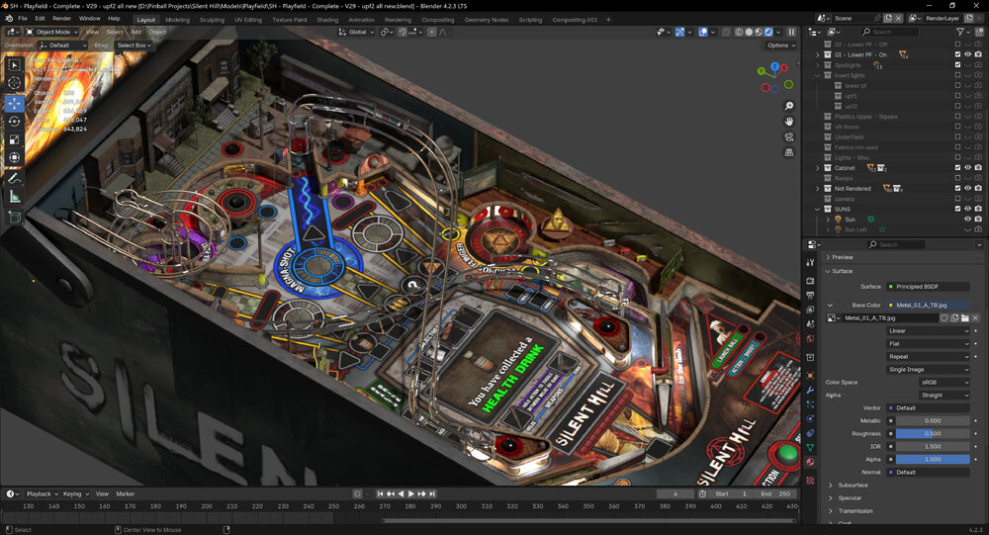Click the zoom viewport magnifier icon
This screenshot has height=535, width=989.
click(x=788, y=106)
